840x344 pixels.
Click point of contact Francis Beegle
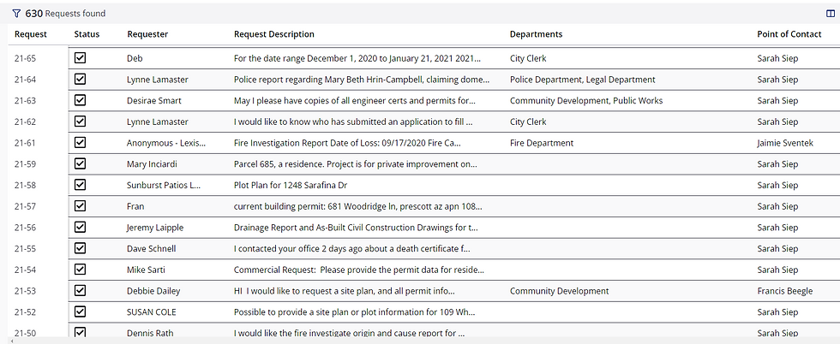[x=785, y=291]
